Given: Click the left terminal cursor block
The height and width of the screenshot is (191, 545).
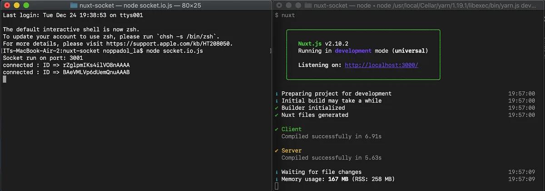Looking at the screenshot, I should (5, 79).
